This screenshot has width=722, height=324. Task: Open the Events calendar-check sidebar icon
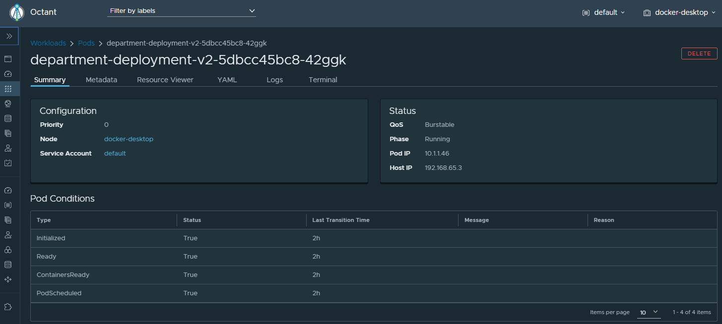[8, 162]
